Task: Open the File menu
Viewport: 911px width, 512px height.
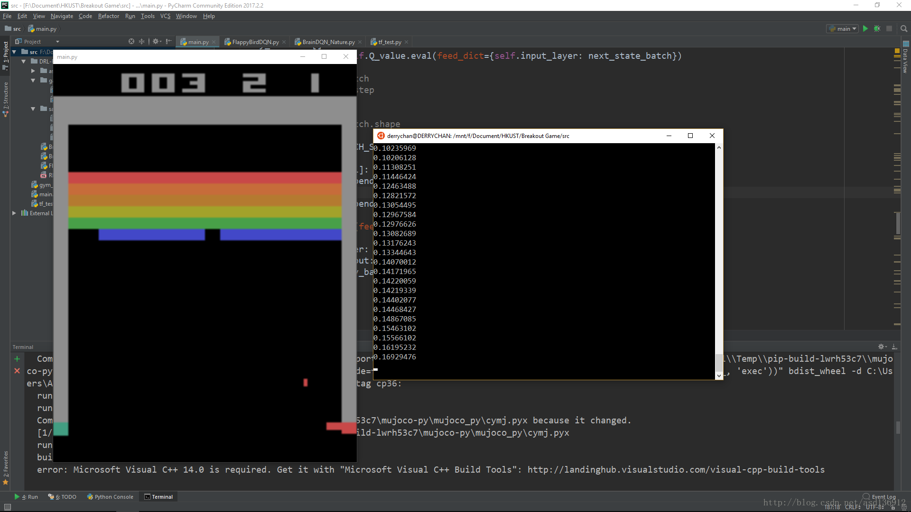Action: tap(7, 16)
